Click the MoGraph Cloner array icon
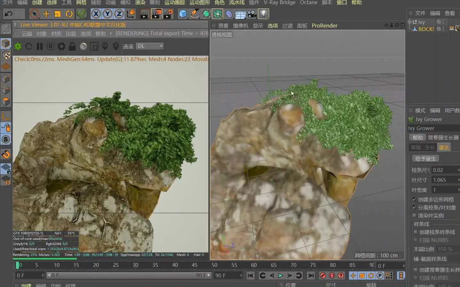This screenshot has height=287, width=460. click(218, 14)
